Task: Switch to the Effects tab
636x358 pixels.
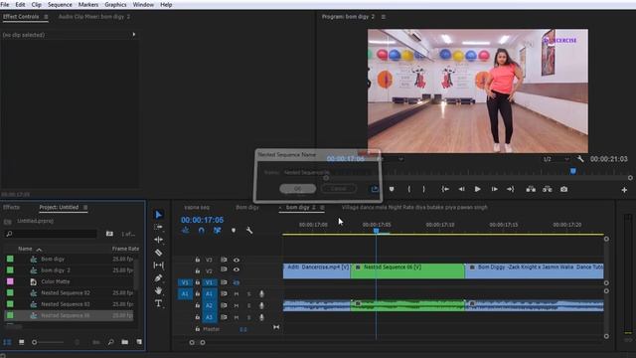Action: click(x=11, y=207)
